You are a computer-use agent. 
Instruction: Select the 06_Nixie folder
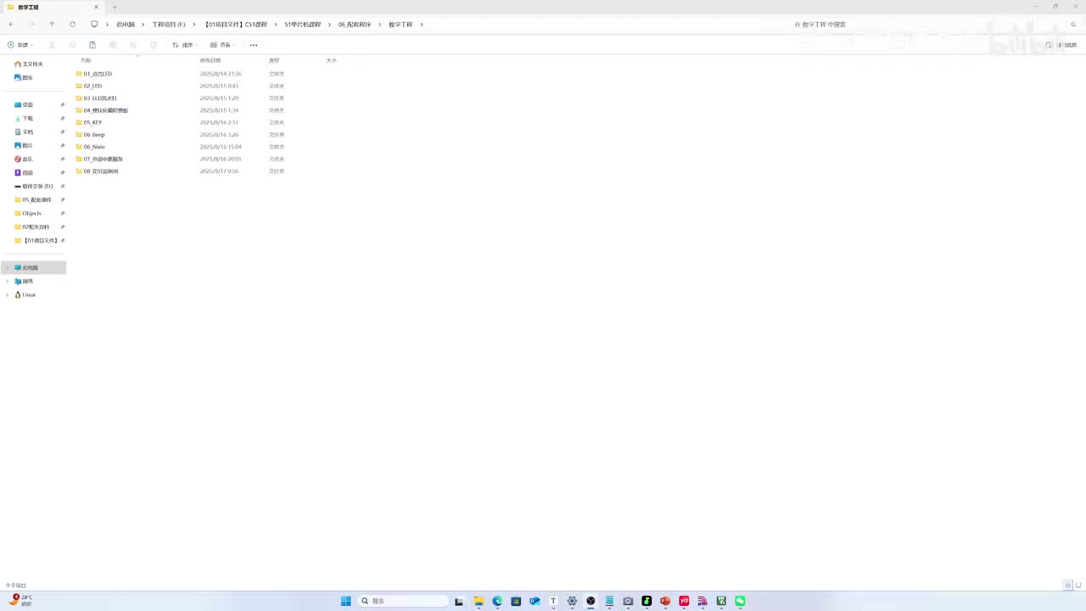(90, 147)
